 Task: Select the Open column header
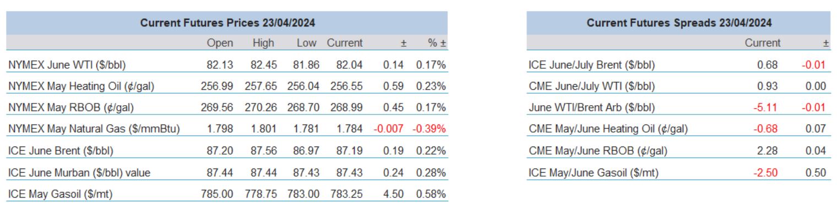[x=220, y=43]
